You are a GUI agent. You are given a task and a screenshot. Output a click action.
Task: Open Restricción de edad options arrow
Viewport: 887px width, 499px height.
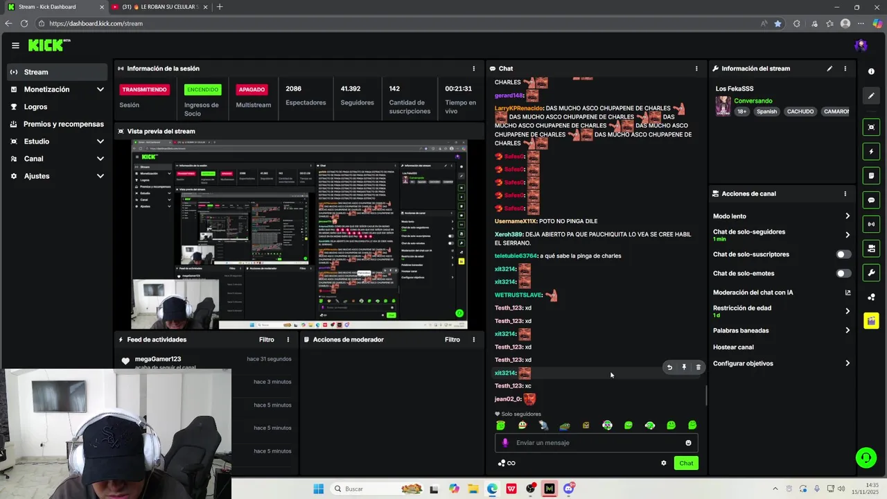tap(847, 311)
